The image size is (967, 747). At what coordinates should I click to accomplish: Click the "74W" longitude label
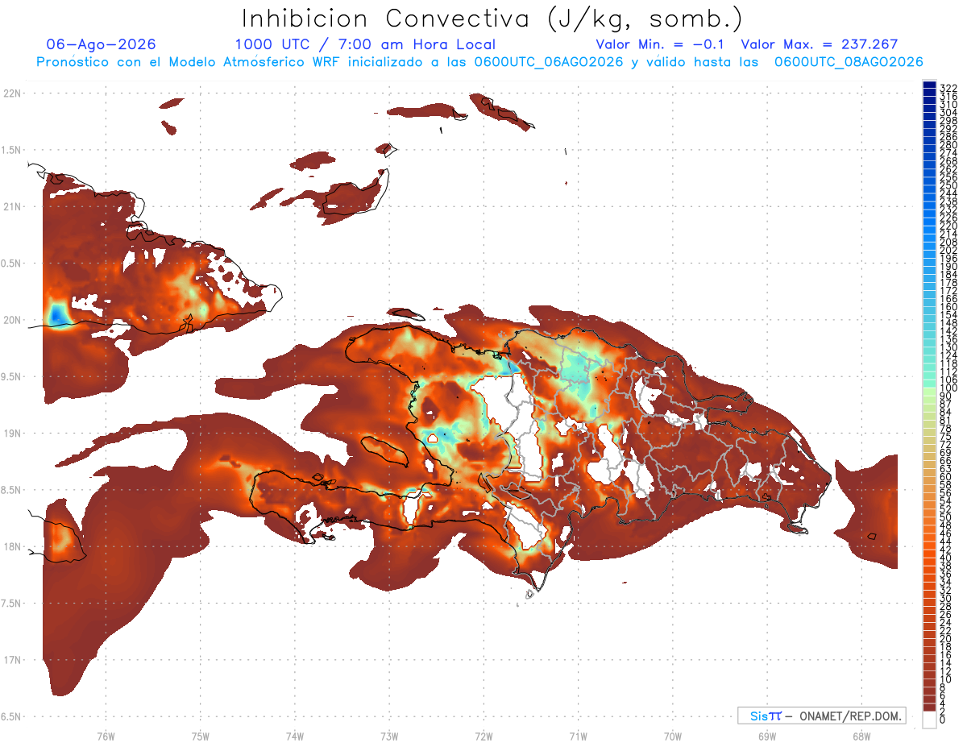[295, 735]
